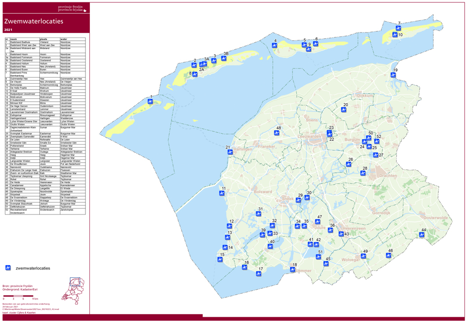The height and width of the screenshot is (332, 467).
Task: Click the Leeuwarden city label
Action: (x=309, y=136)
